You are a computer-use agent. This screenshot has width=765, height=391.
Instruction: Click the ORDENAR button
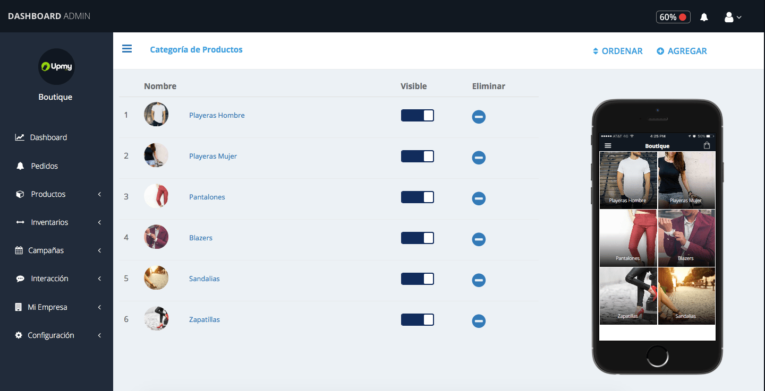618,51
